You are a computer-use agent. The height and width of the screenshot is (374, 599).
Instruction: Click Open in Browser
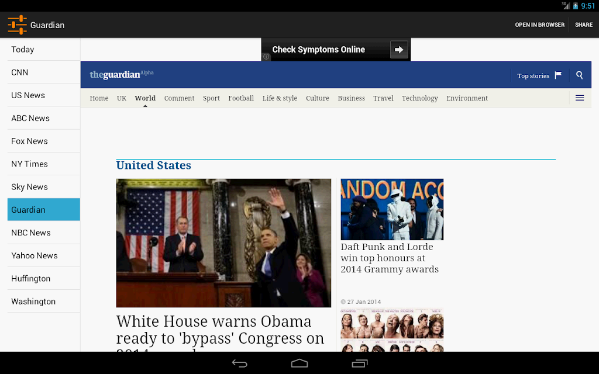tap(539, 25)
